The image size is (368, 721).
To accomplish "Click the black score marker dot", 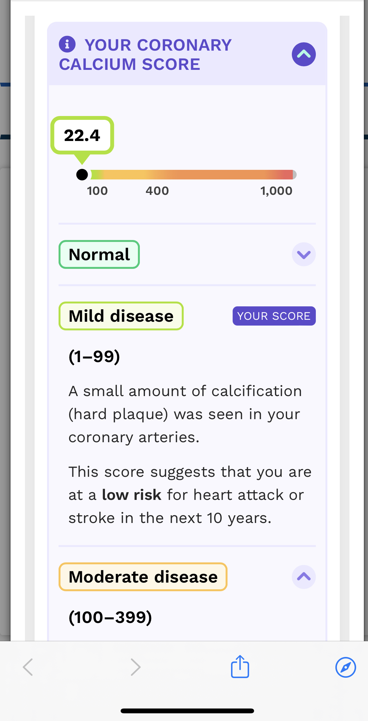I will 82,175.
